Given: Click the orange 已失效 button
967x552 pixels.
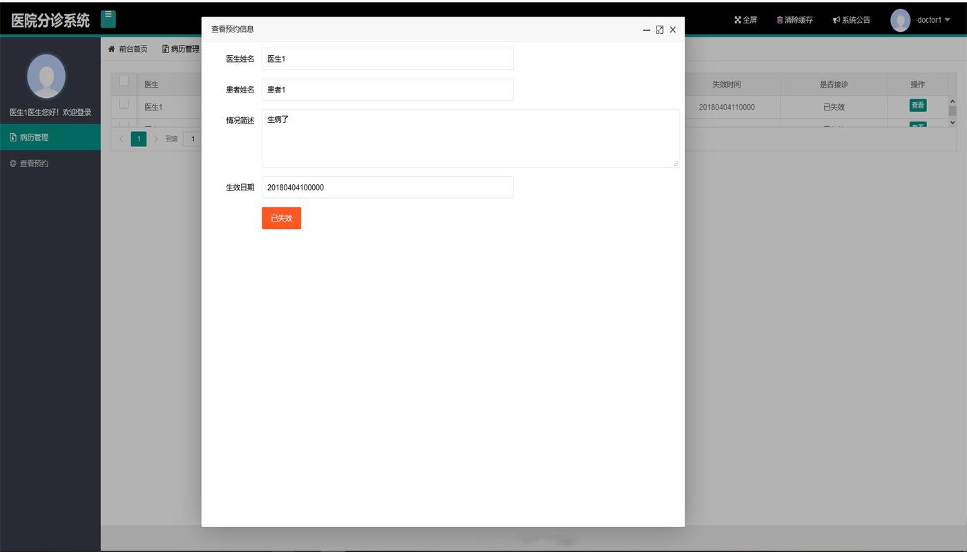Looking at the screenshot, I should [x=281, y=218].
